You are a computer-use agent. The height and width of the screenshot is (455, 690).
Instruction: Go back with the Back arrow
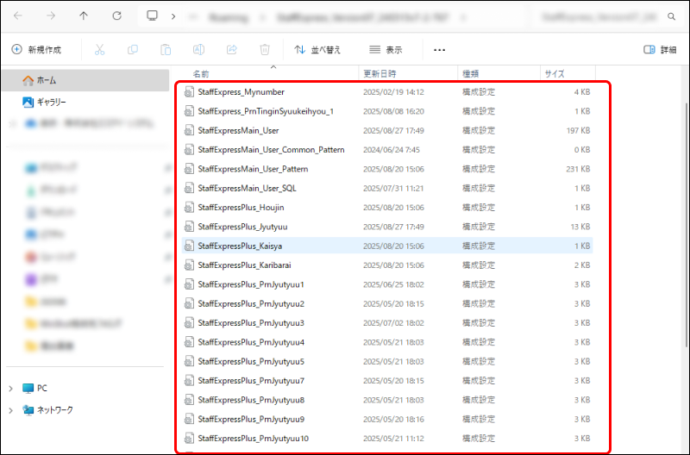tap(18, 16)
